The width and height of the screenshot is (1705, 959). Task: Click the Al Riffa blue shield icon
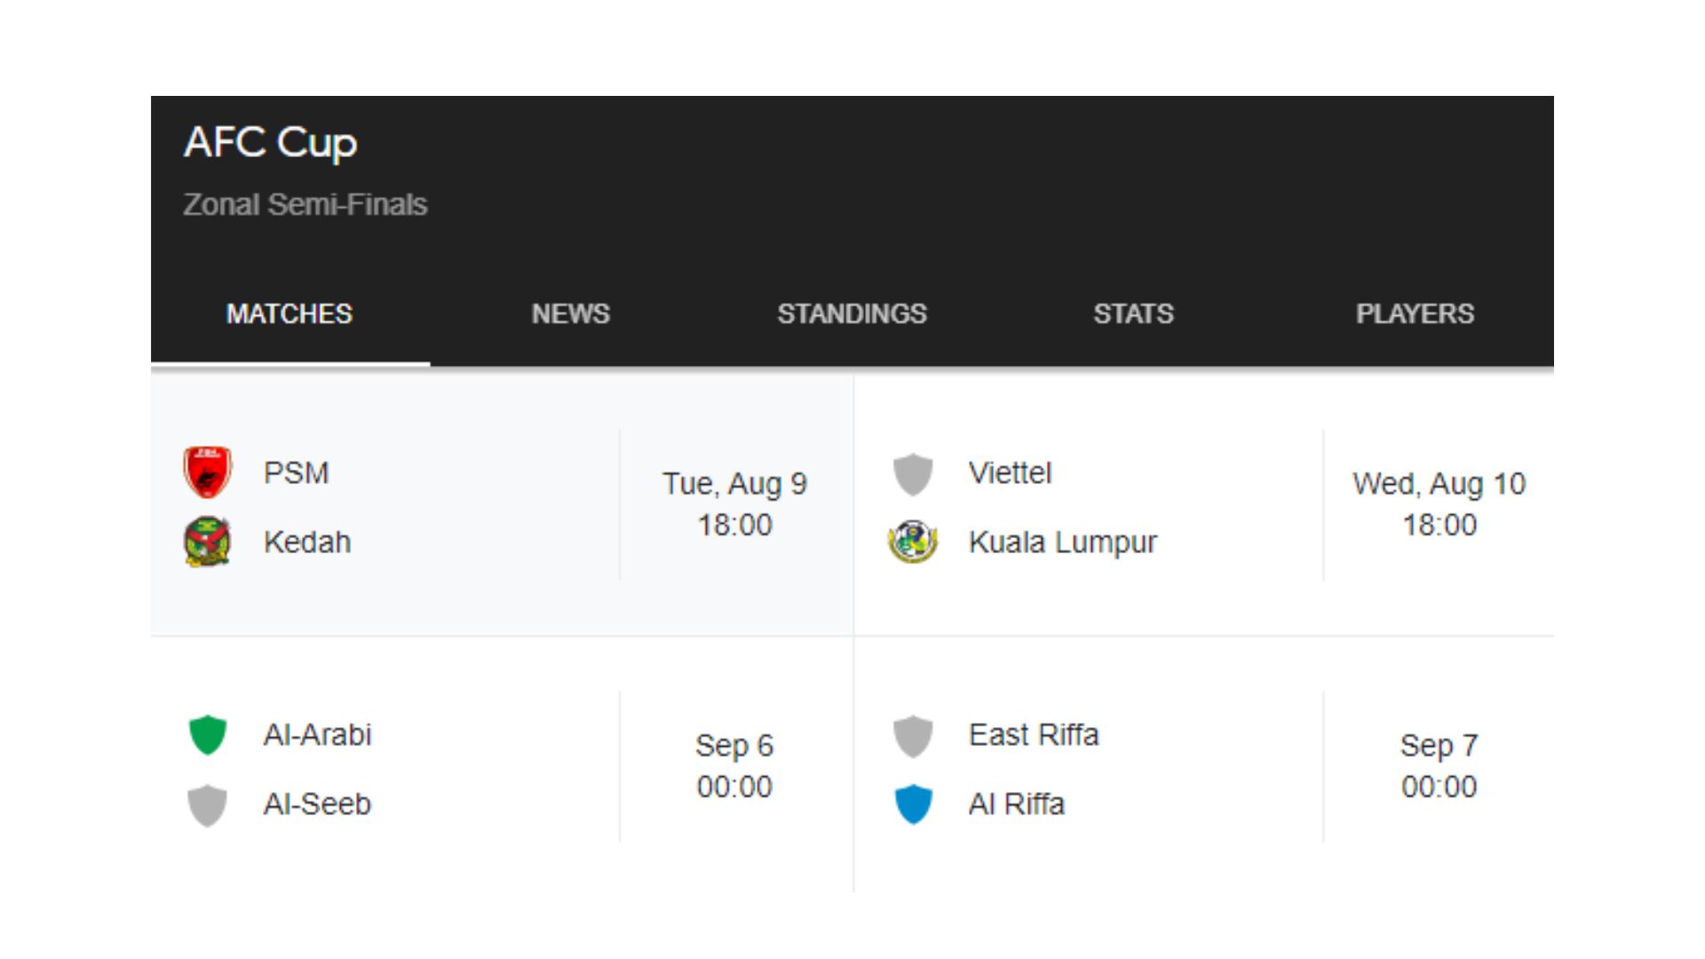click(913, 804)
